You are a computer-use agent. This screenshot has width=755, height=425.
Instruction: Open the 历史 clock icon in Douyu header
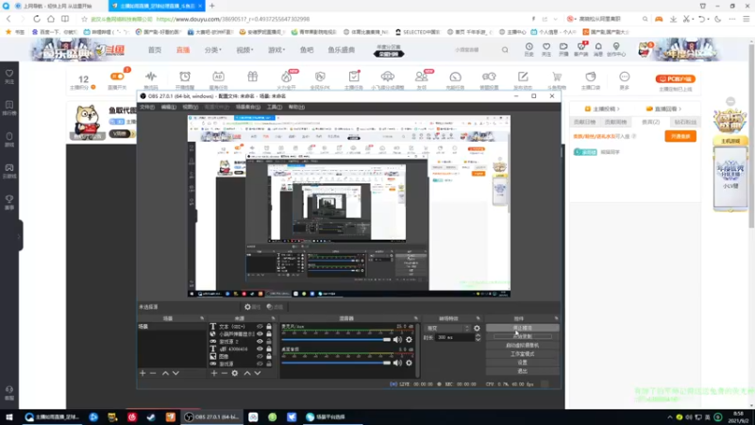coord(528,49)
